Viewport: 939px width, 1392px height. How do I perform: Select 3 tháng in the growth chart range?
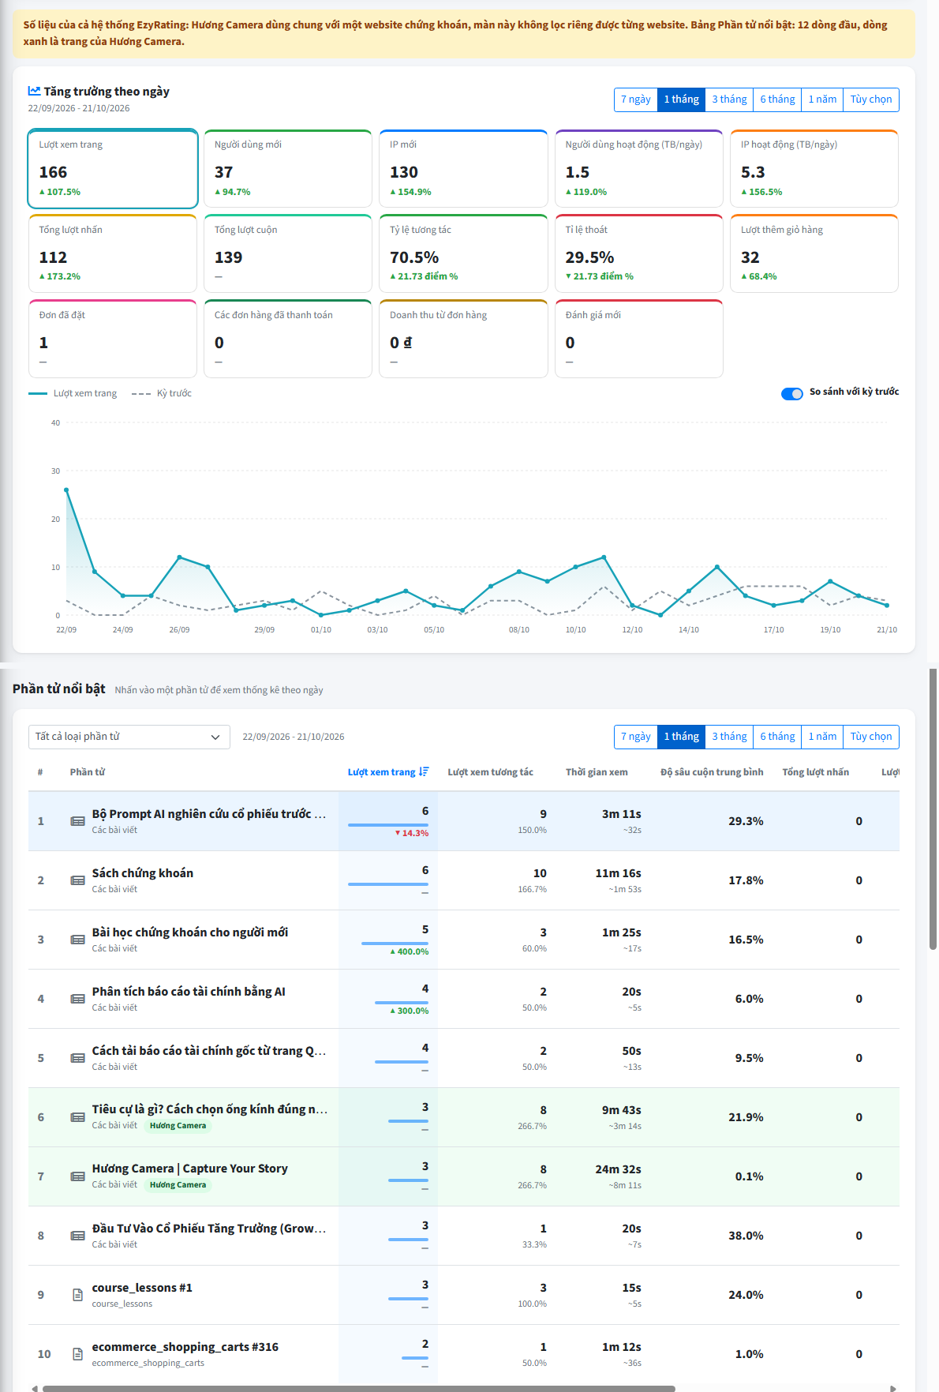click(729, 99)
